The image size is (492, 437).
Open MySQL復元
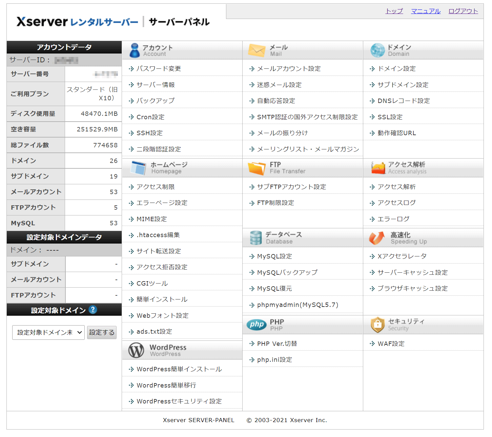click(274, 288)
